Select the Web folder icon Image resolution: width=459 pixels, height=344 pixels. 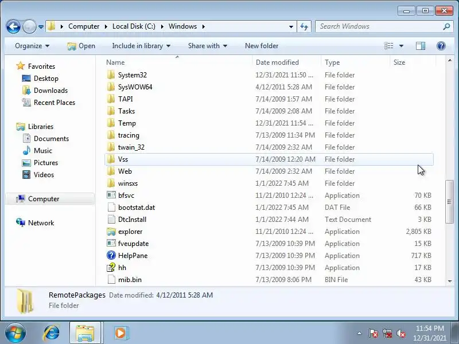(111, 171)
